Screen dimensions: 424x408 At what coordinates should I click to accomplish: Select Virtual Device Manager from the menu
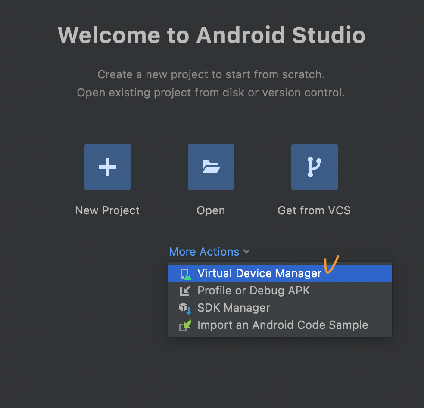pos(280,274)
